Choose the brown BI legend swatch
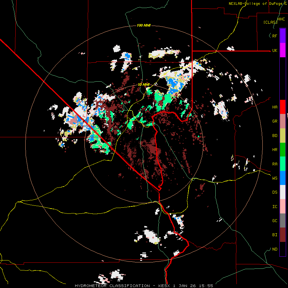 pos(283,235)
